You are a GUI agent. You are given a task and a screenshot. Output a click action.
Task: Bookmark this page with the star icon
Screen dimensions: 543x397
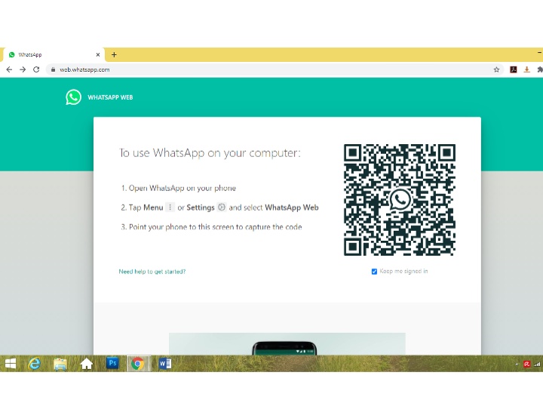(496, 69)
